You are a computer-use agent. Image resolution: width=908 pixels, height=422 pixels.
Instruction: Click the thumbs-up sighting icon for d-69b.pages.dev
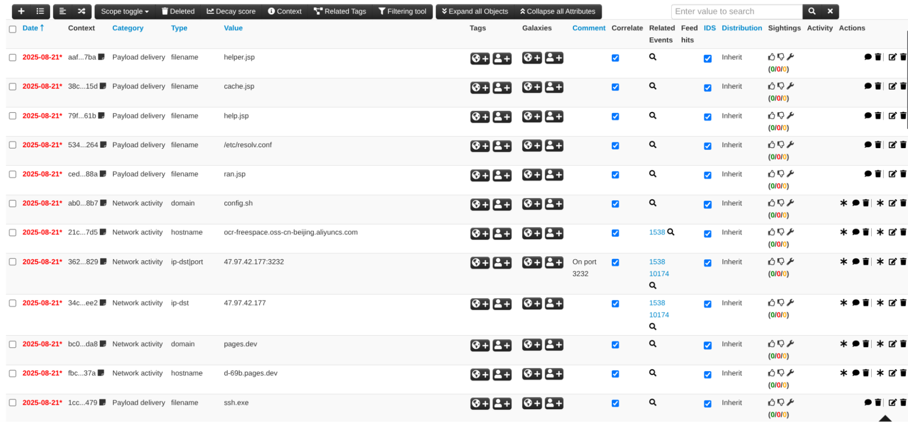click(771, 373)
